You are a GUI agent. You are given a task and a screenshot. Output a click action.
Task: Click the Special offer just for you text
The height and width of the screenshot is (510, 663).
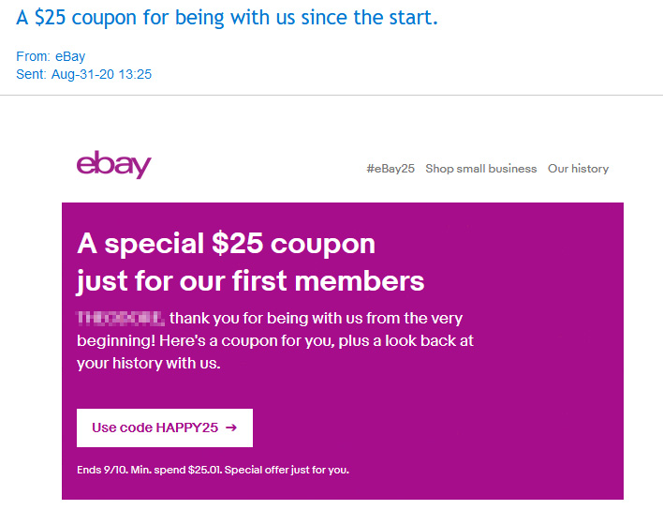click(x=287, y=470)
